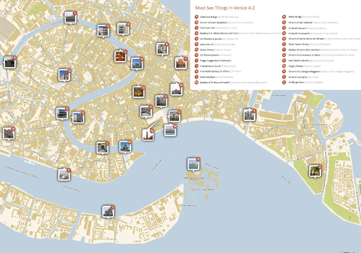The image size is (361, 253).
Task: Select map marker C near Grand Canal top
Action: coord(70,18)
